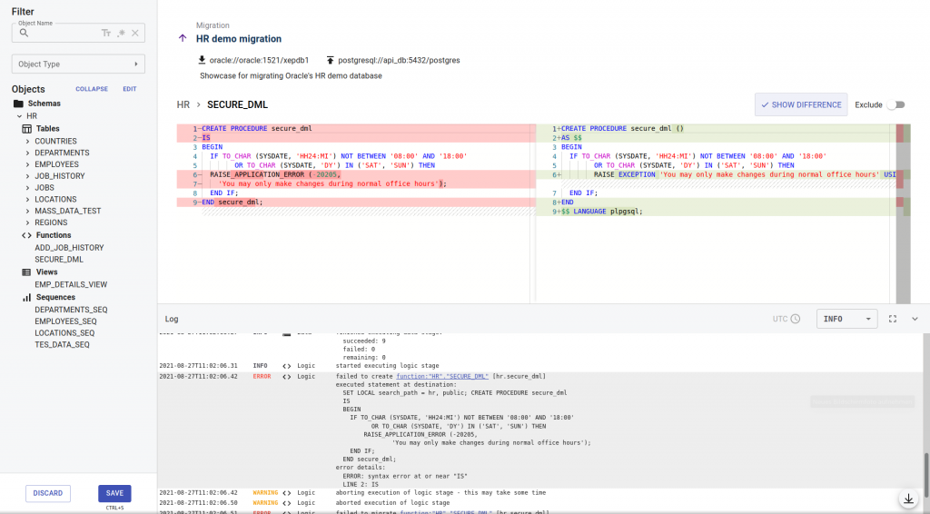The height and width of the screenshot is (514, 930).
Task: Expand the JOB_HISTORY table
Action: point(27,176)
